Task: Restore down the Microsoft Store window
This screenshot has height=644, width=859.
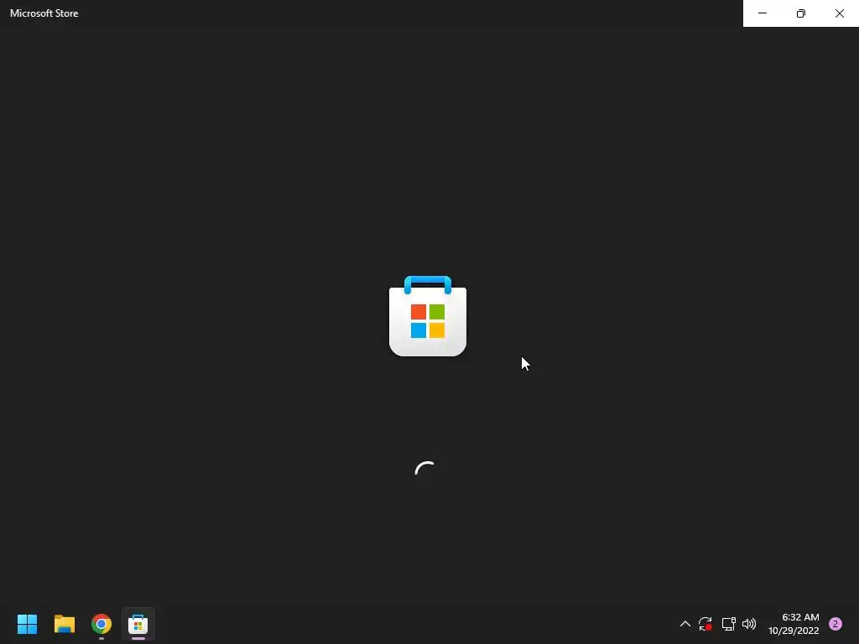Action: [801, 13]
